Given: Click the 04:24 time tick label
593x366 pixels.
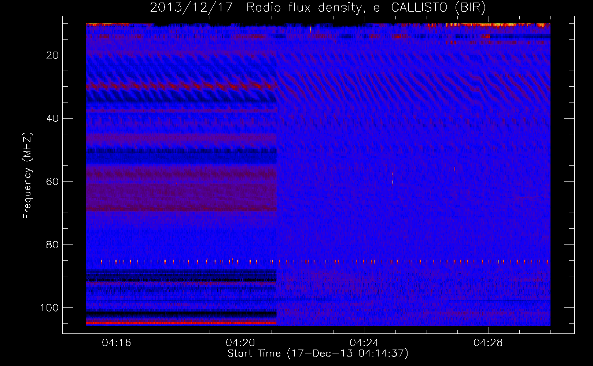Looking at the screenshot, I should pos(364,343).
